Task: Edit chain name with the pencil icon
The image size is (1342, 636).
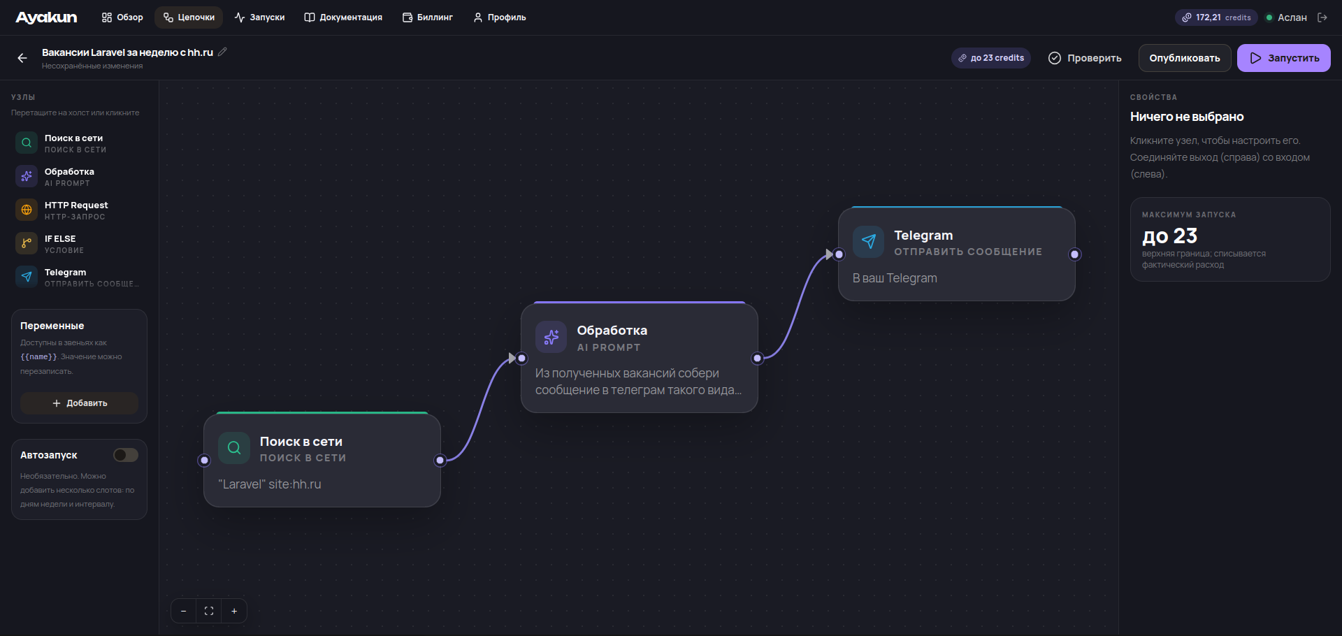Action: (223, 52)
